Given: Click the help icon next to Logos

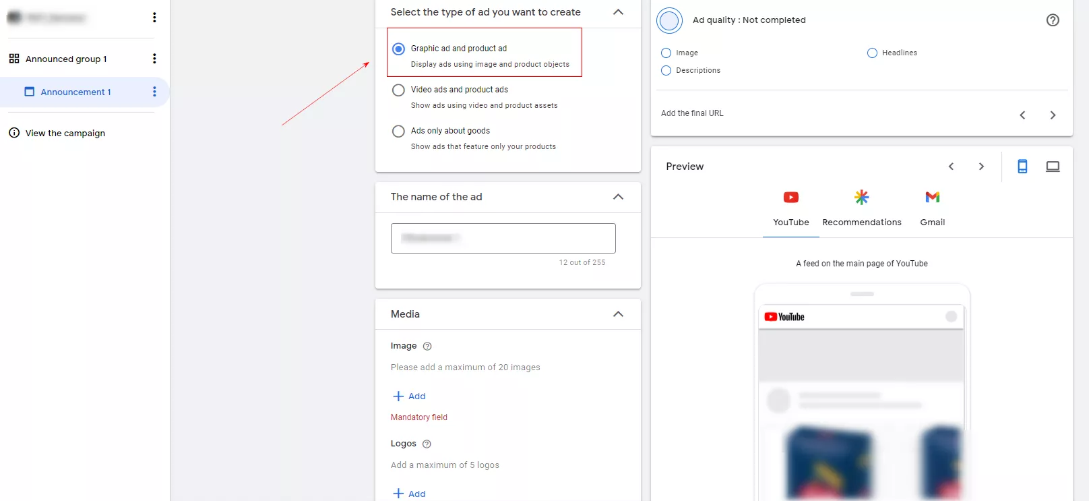Looking at the screenshot, I should (x=427, y=444).
